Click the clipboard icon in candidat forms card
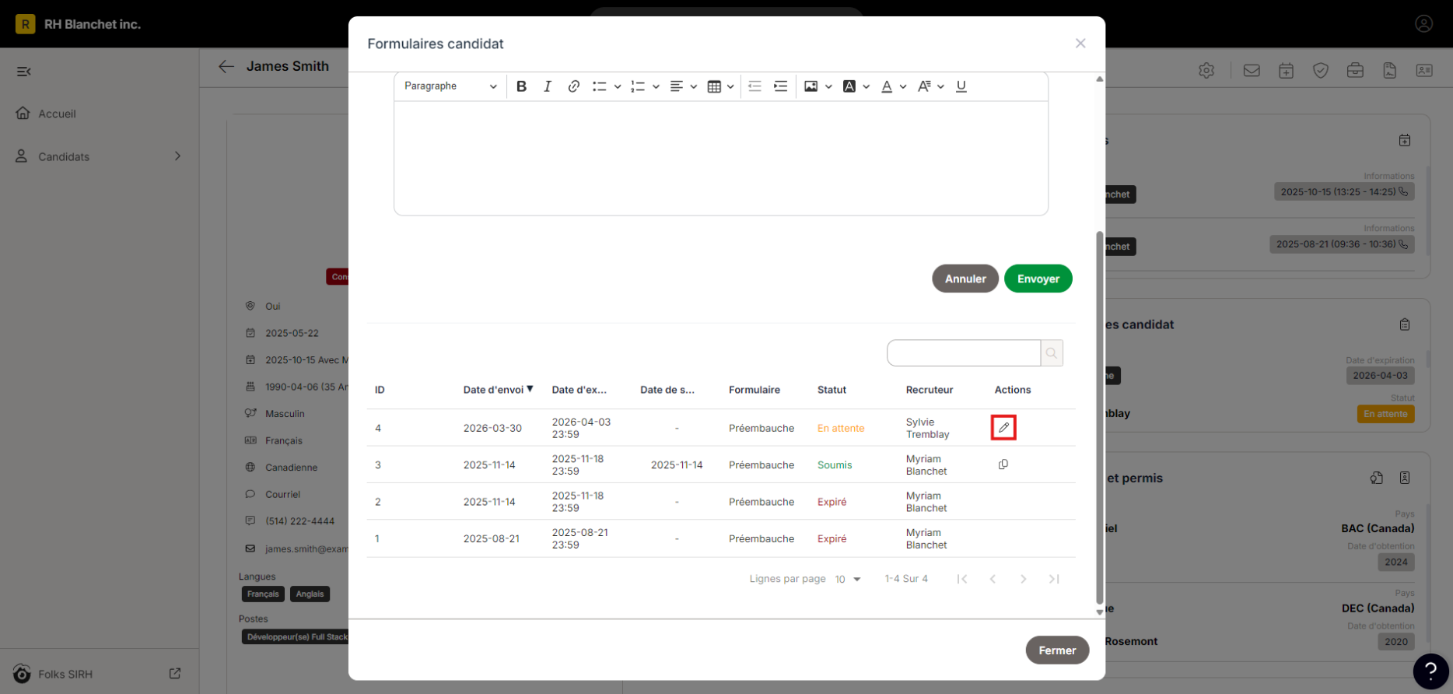Viewport: 1453px width, 694px height. (x=1405, y=324)
